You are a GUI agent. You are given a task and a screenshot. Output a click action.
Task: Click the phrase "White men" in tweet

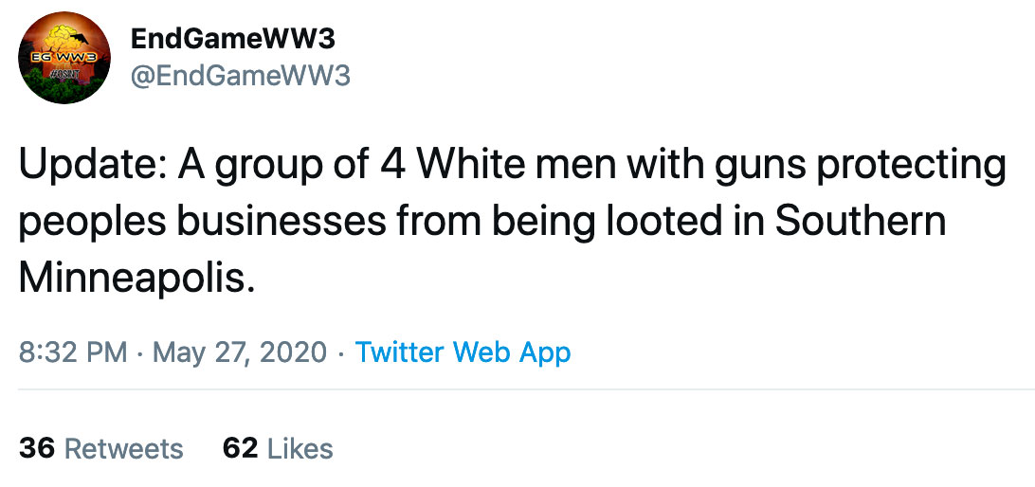tap(519, 167)
